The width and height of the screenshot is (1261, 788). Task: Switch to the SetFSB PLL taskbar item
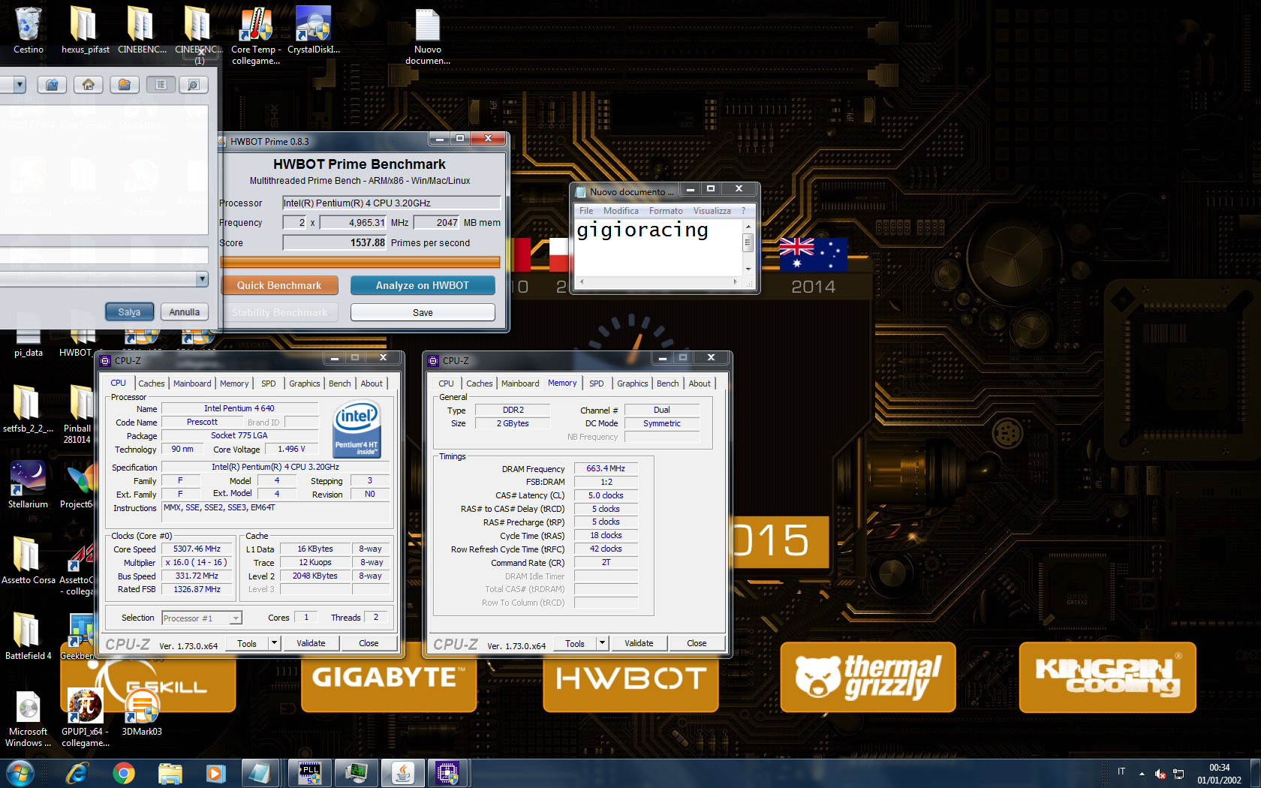(x=310, y=773)
